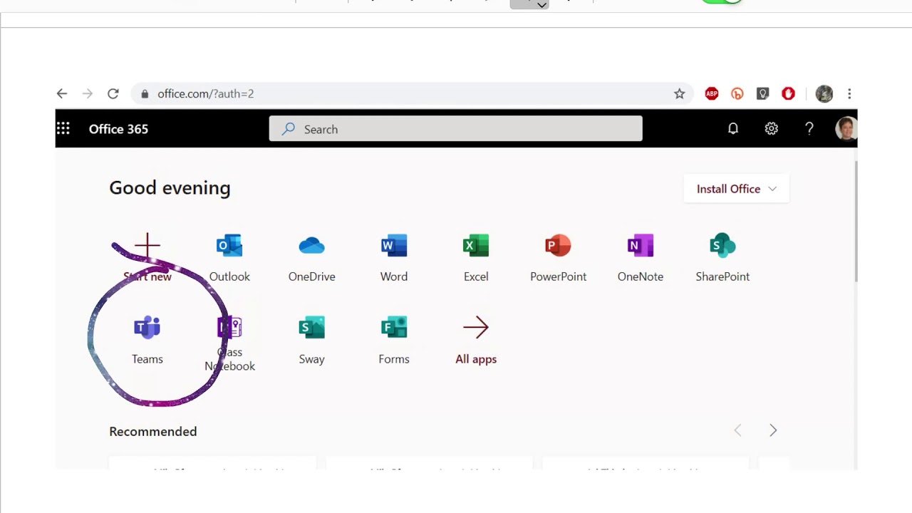
Task: Open the Chrome profile avatar
Action: pyautogui.click(x=824, y=93)
